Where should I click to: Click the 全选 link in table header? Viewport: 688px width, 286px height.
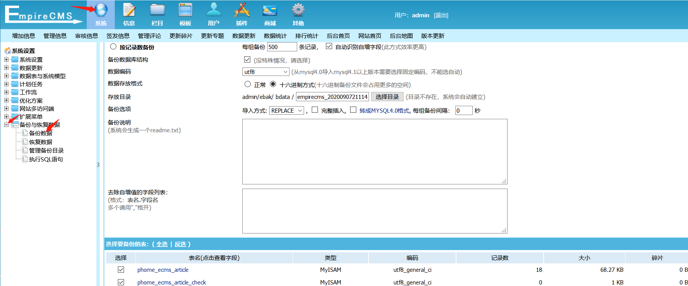coord(162,244)
